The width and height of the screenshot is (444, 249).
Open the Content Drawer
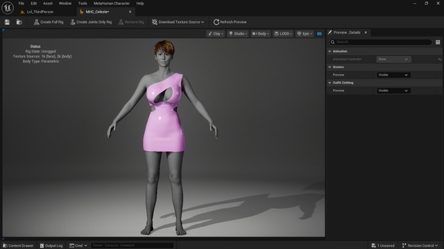18,246
